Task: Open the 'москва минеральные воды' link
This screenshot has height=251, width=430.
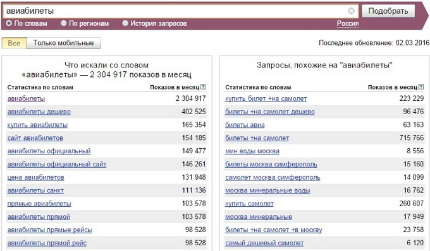Action: tap(267, 190)
